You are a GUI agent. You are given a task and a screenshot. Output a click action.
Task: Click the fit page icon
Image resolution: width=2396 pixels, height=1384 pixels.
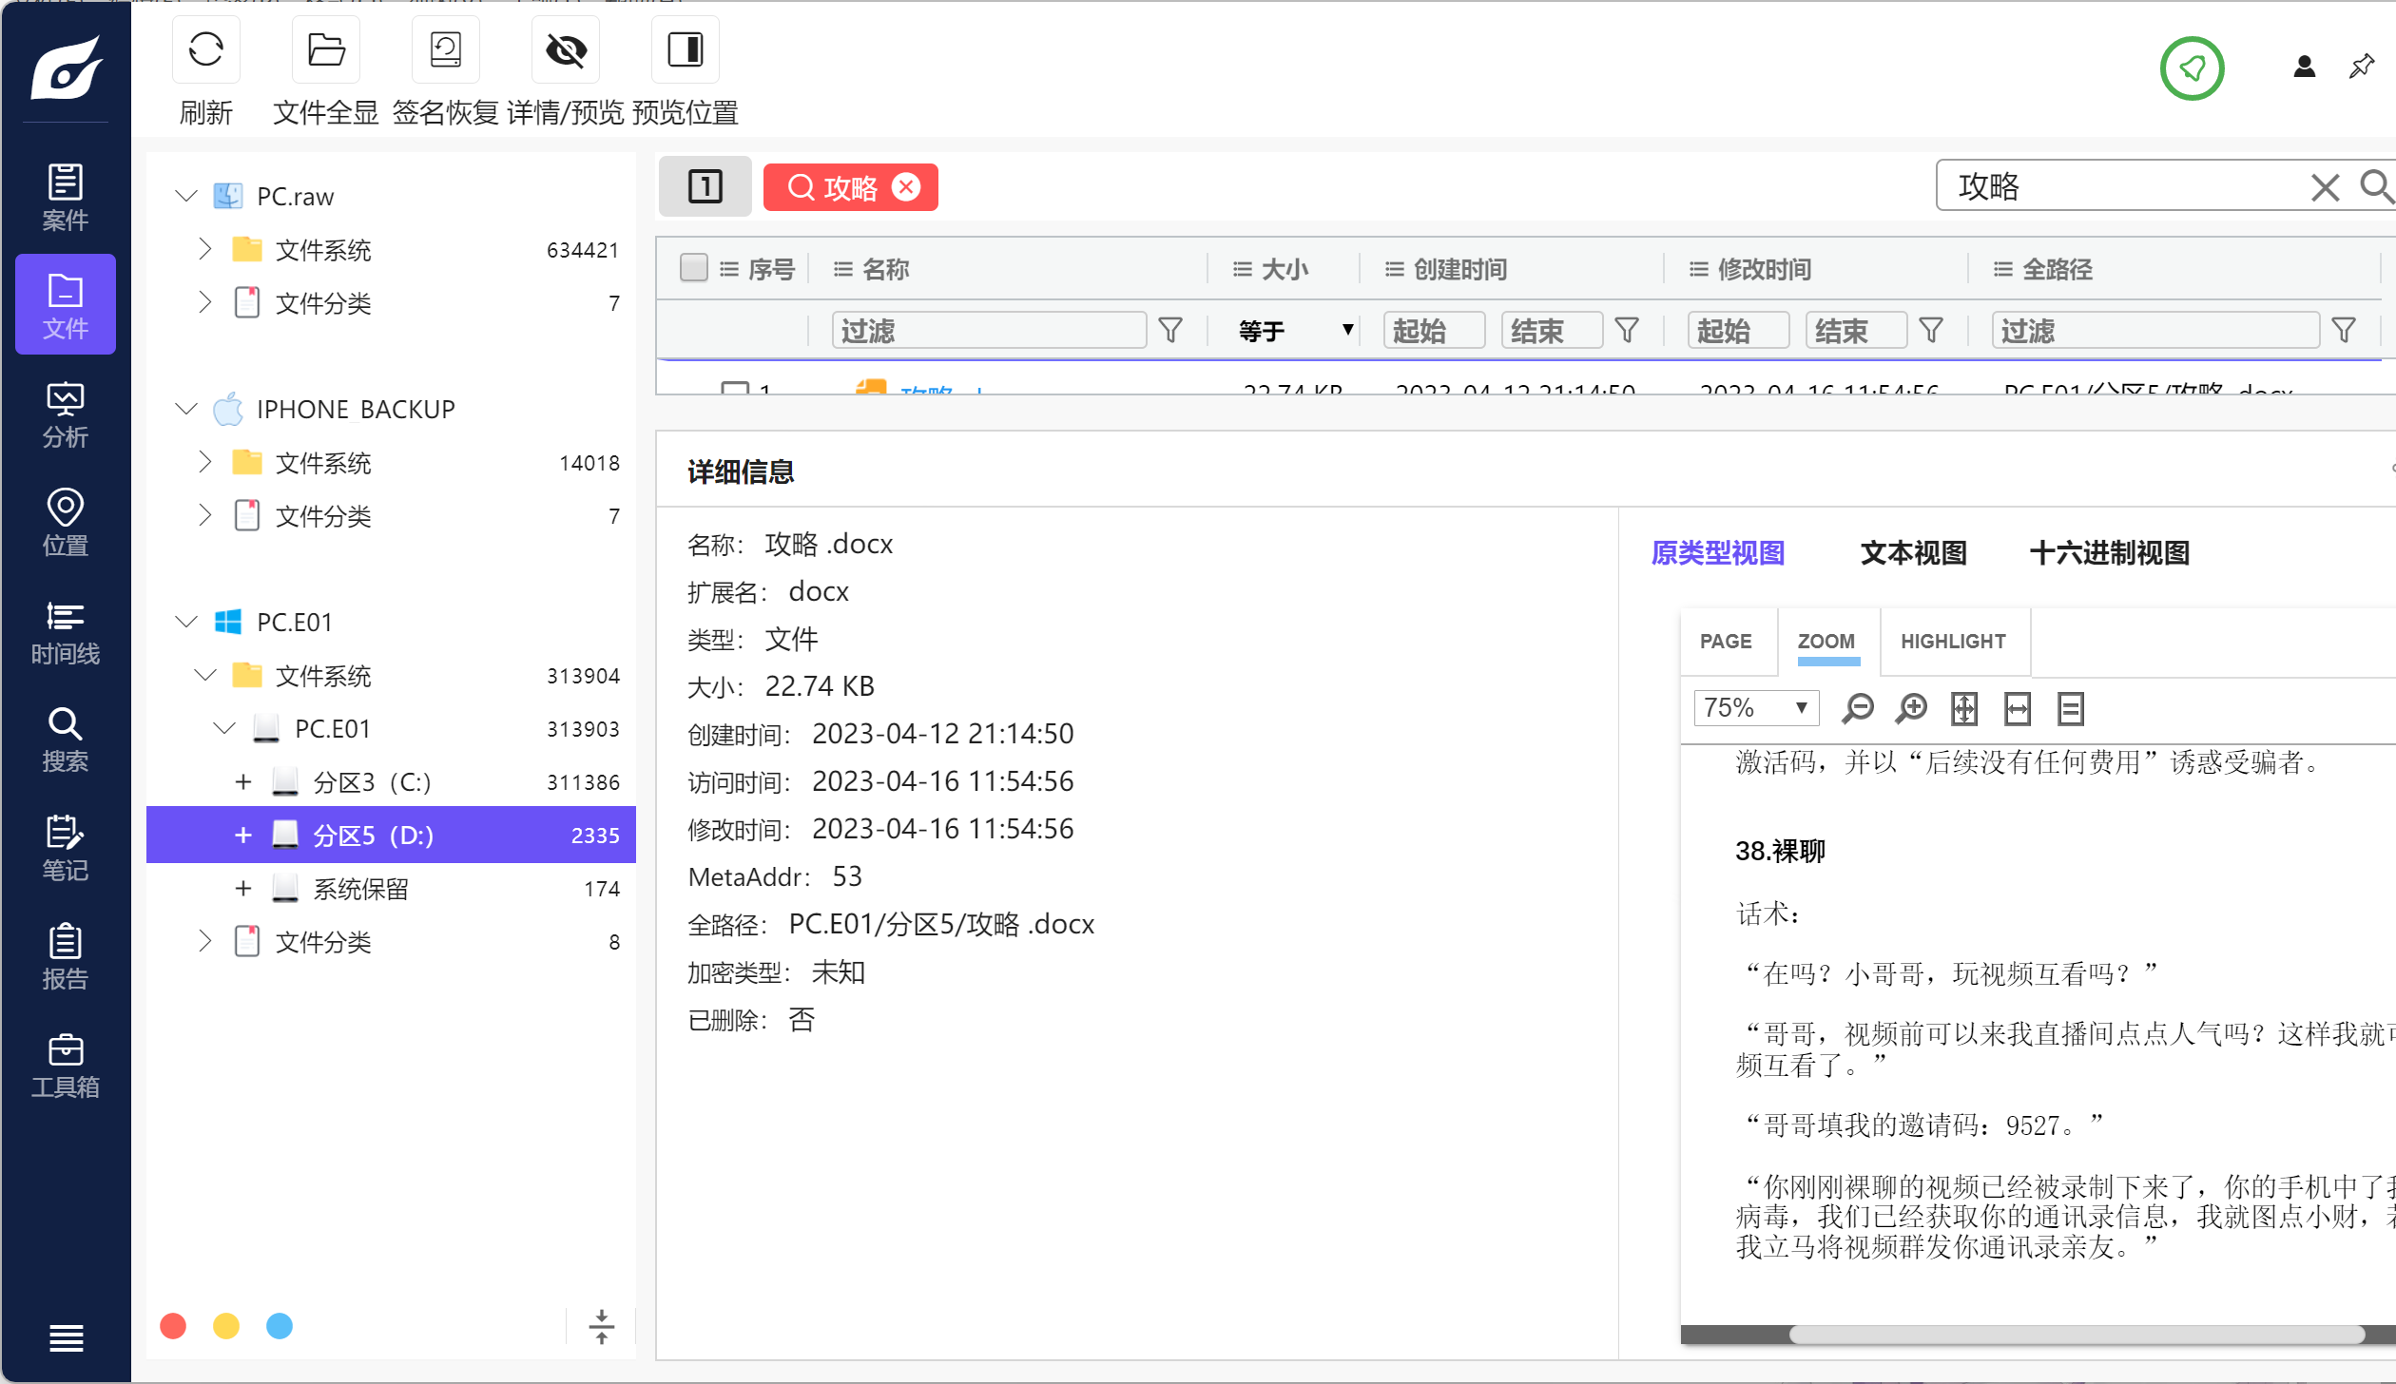pos(1964,708)
